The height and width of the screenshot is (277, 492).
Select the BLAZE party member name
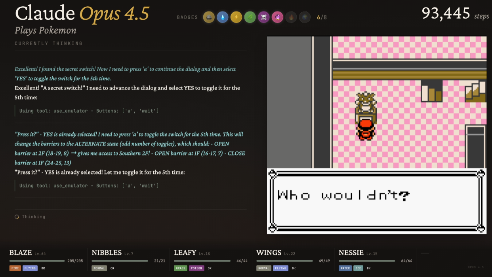pyautogui.click(x=21, y=252)
